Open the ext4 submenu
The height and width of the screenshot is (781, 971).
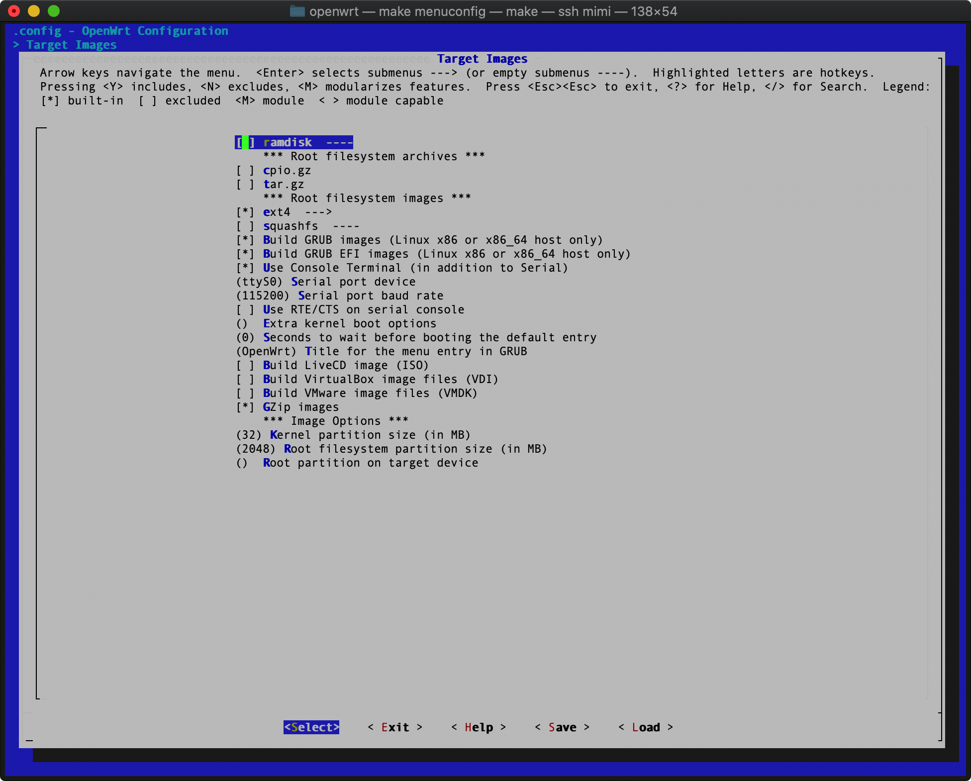click(x=284, y=212)
